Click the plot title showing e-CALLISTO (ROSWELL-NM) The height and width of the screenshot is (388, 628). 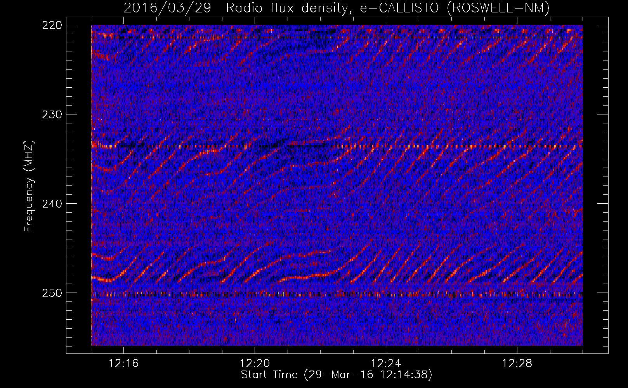(x=337, y=8)
